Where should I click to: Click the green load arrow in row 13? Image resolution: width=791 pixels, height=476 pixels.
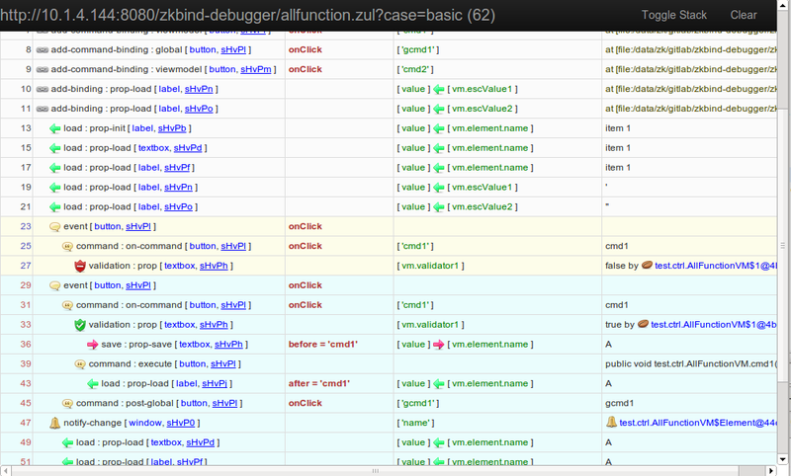(x=55, y=129)
